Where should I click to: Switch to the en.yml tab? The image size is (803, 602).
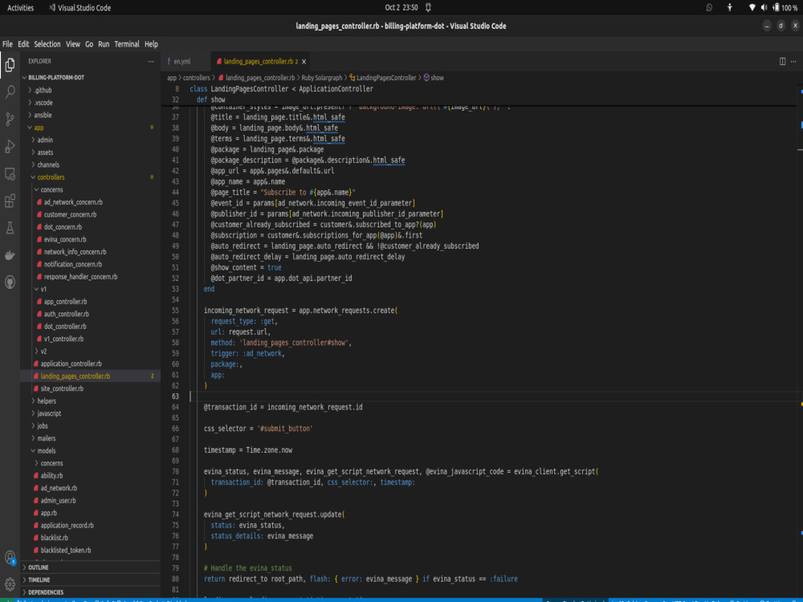[x=181, y=62]
